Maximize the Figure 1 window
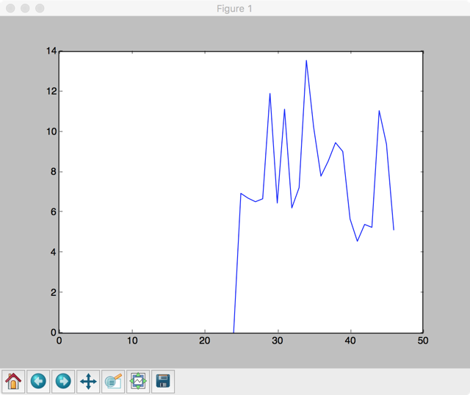Image resolution: width=470 pixels, height=395 pixels. [x=40, y=8]
